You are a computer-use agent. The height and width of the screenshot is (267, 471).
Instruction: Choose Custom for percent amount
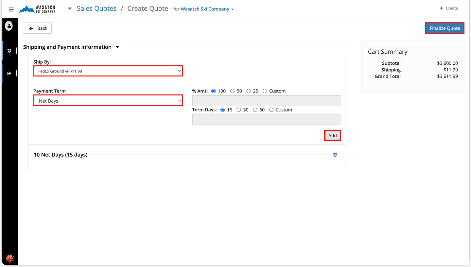coord(265,91)
